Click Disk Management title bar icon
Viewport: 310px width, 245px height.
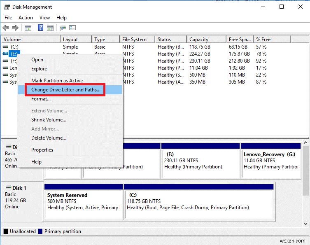7,7
